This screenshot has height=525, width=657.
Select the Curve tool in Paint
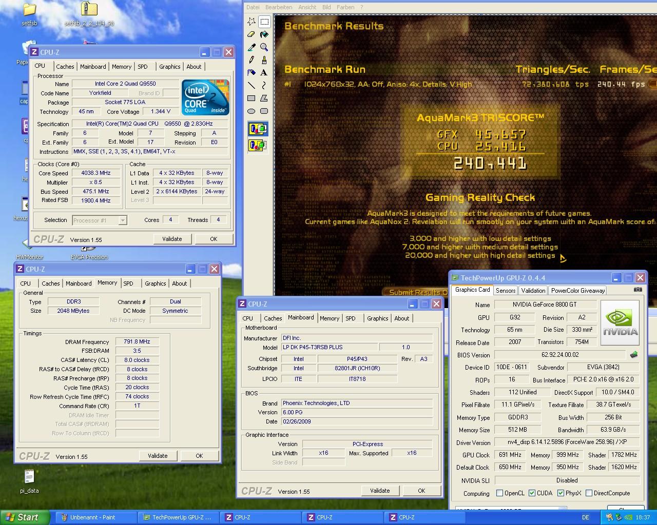click(x=264, y=85)
